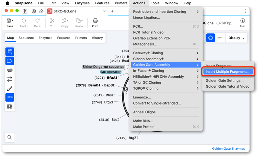
Task: Select the brush color tool icon
Action: click(x=10, y=88)
